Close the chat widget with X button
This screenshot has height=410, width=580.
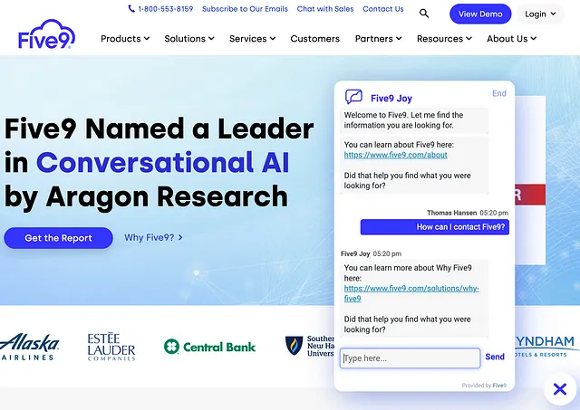[560, 389]
